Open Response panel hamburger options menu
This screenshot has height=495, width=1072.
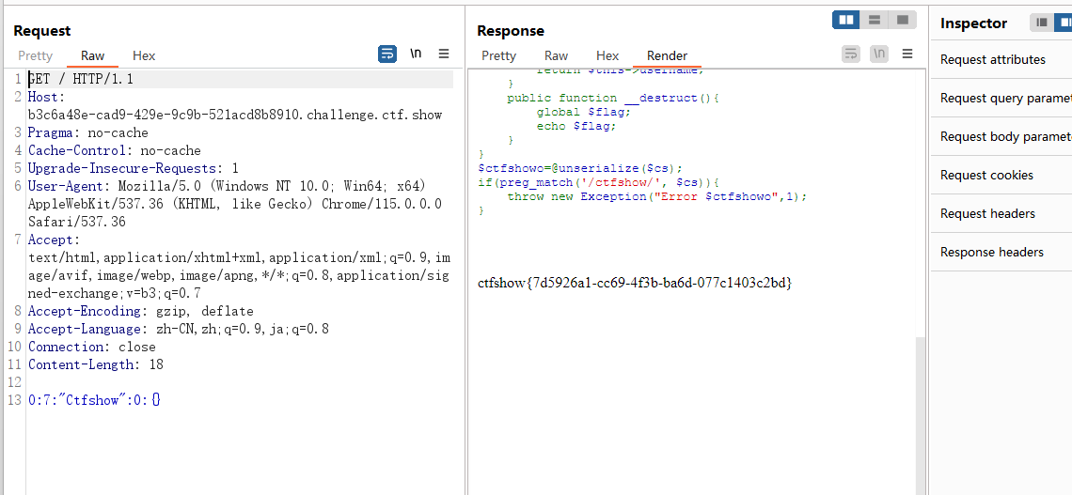click(907, 54)
